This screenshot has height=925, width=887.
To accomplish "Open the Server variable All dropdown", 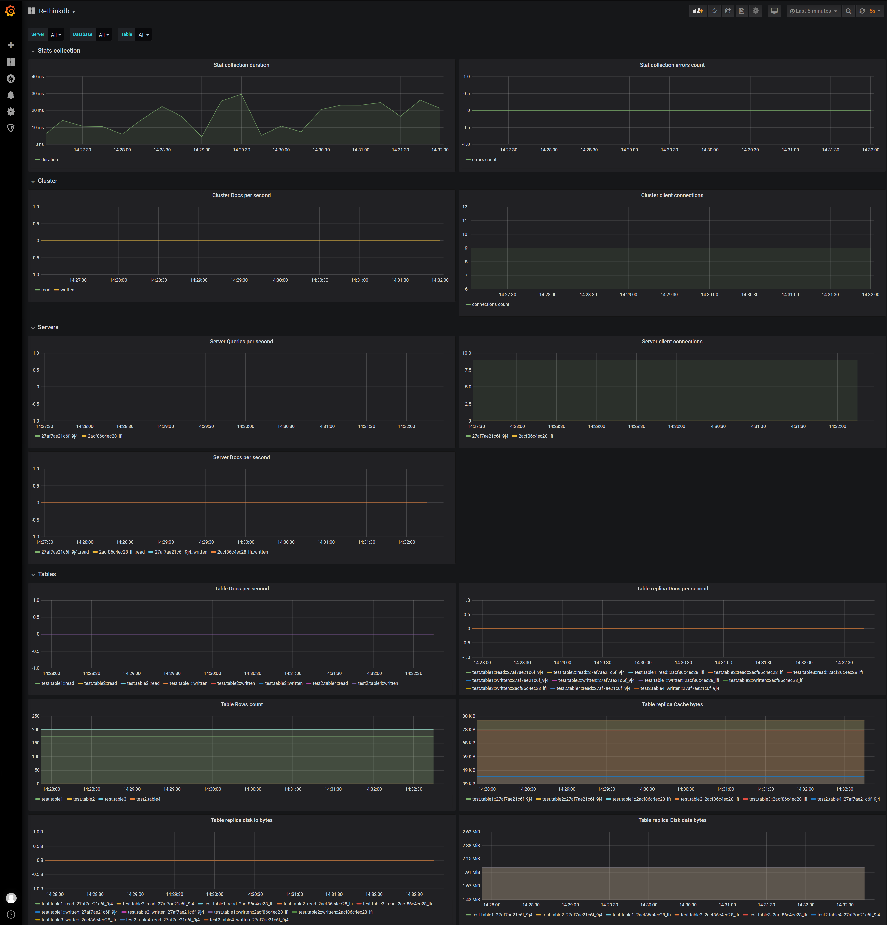I will (56, 35).
